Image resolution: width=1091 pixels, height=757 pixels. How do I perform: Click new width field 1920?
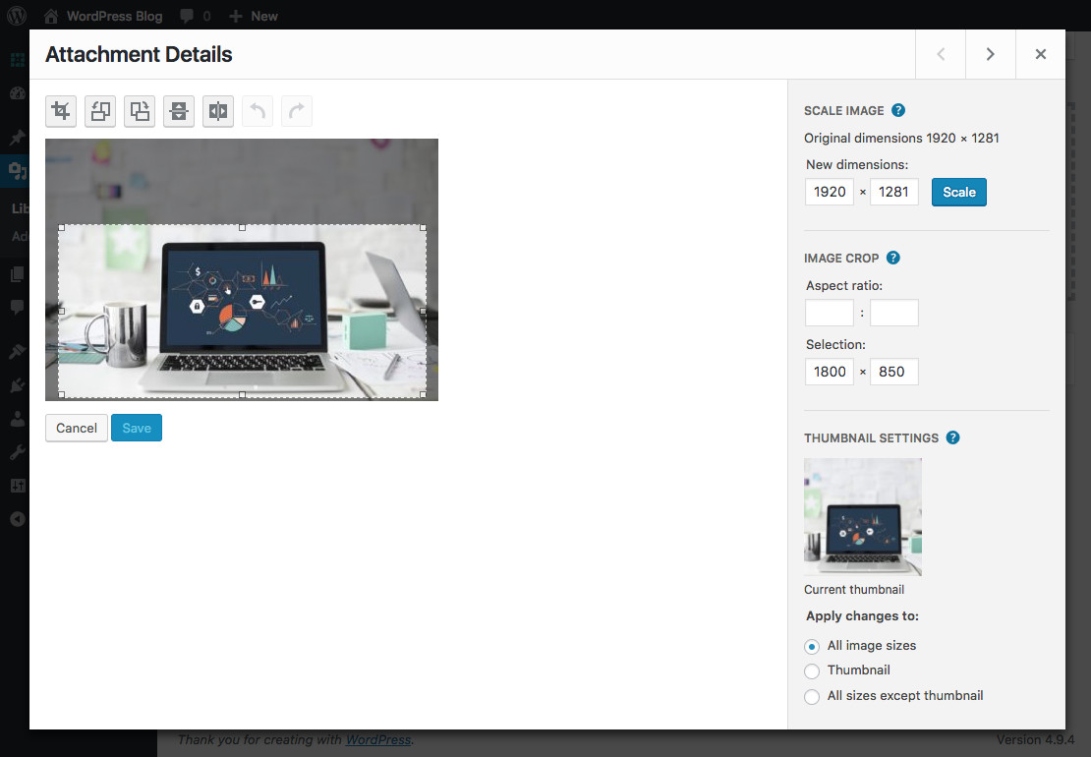click(830, 192)
